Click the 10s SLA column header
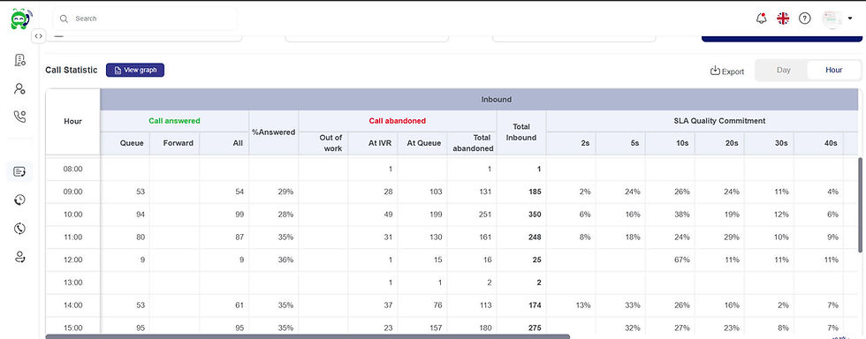This screenshot has width=866, height=339. point(671,143)
